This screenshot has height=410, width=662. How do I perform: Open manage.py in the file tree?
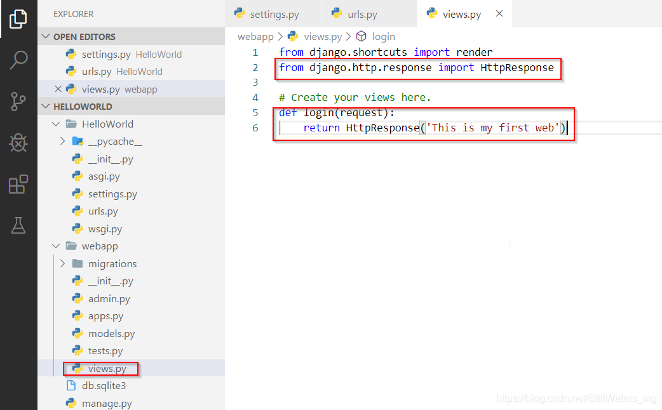[x=131, y=403]
